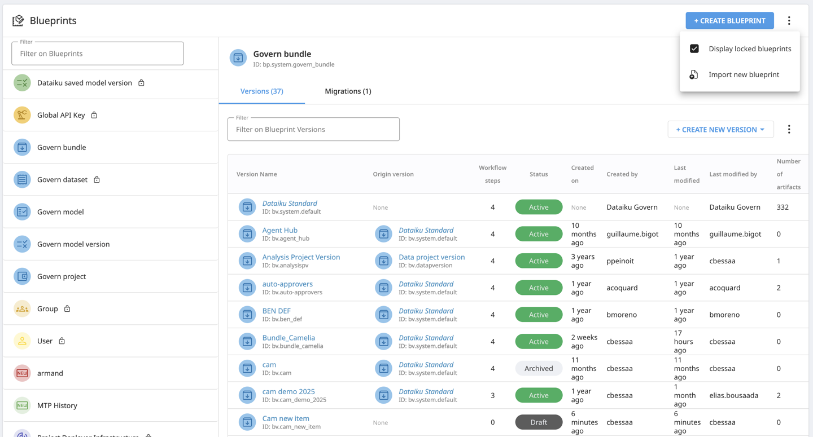
Task: Click the Agent Hub version row icon
Action: point(247,234)
